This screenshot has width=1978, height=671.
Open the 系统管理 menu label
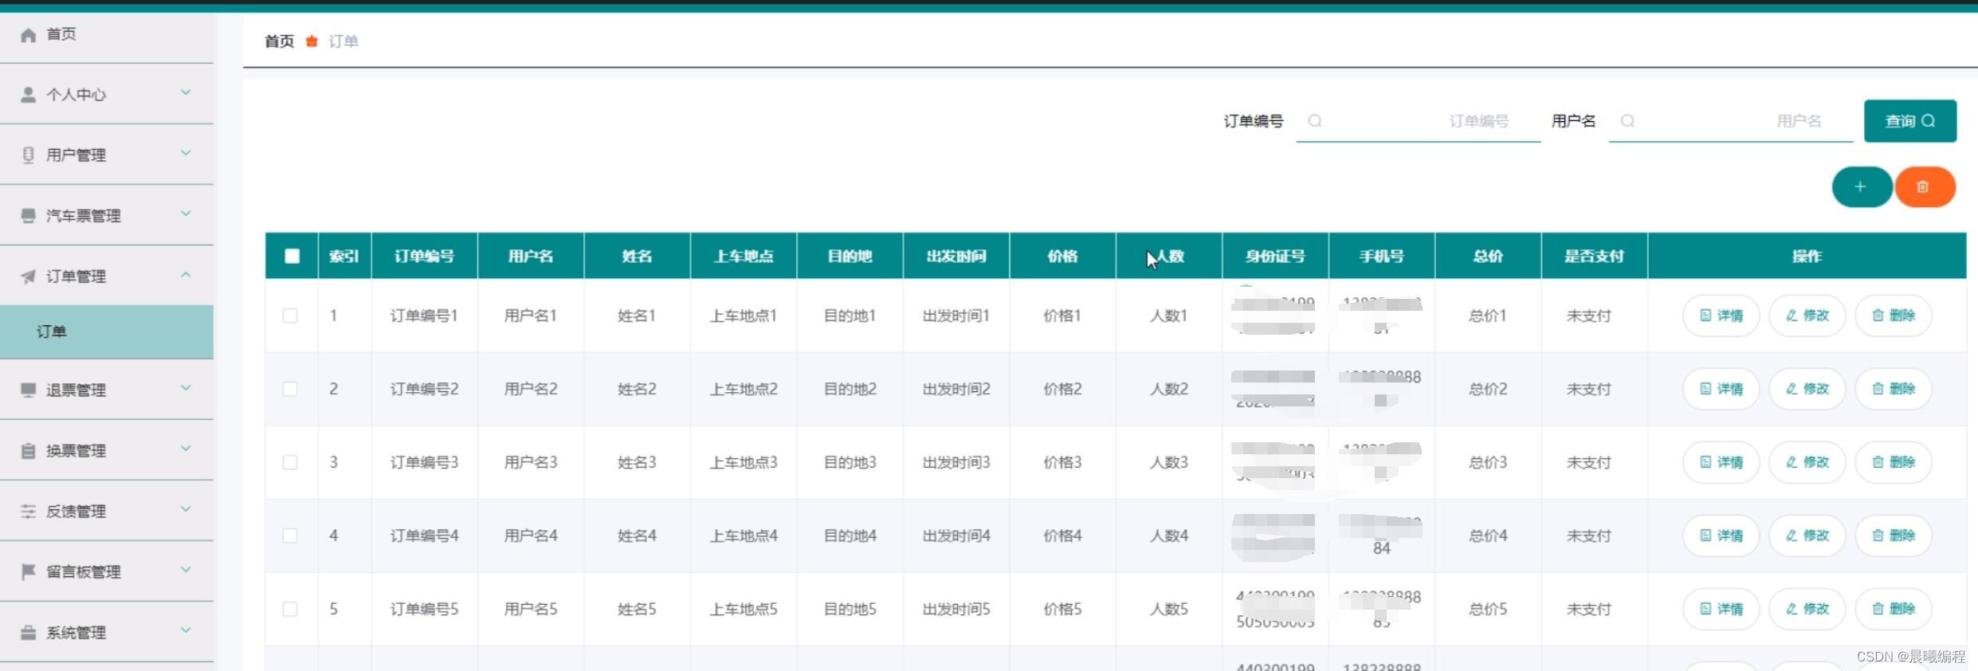pyautogui.click(x=76, y=632)
